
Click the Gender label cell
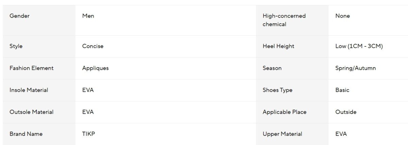click(x=19, y=16)
